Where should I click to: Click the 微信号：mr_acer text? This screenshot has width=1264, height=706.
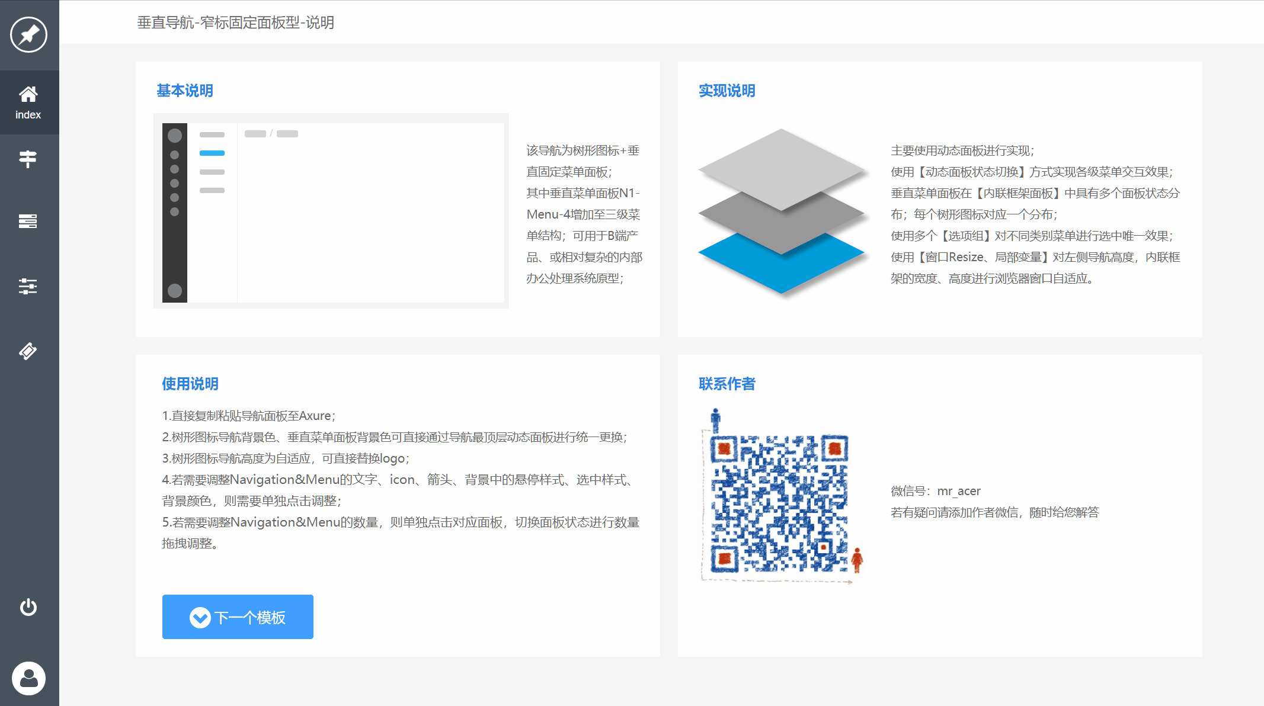pyautogui.click(x=936, y=491)
